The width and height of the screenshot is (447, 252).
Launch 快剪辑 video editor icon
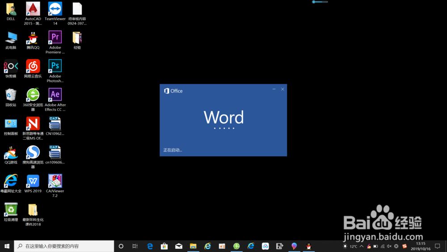[11, 69]
